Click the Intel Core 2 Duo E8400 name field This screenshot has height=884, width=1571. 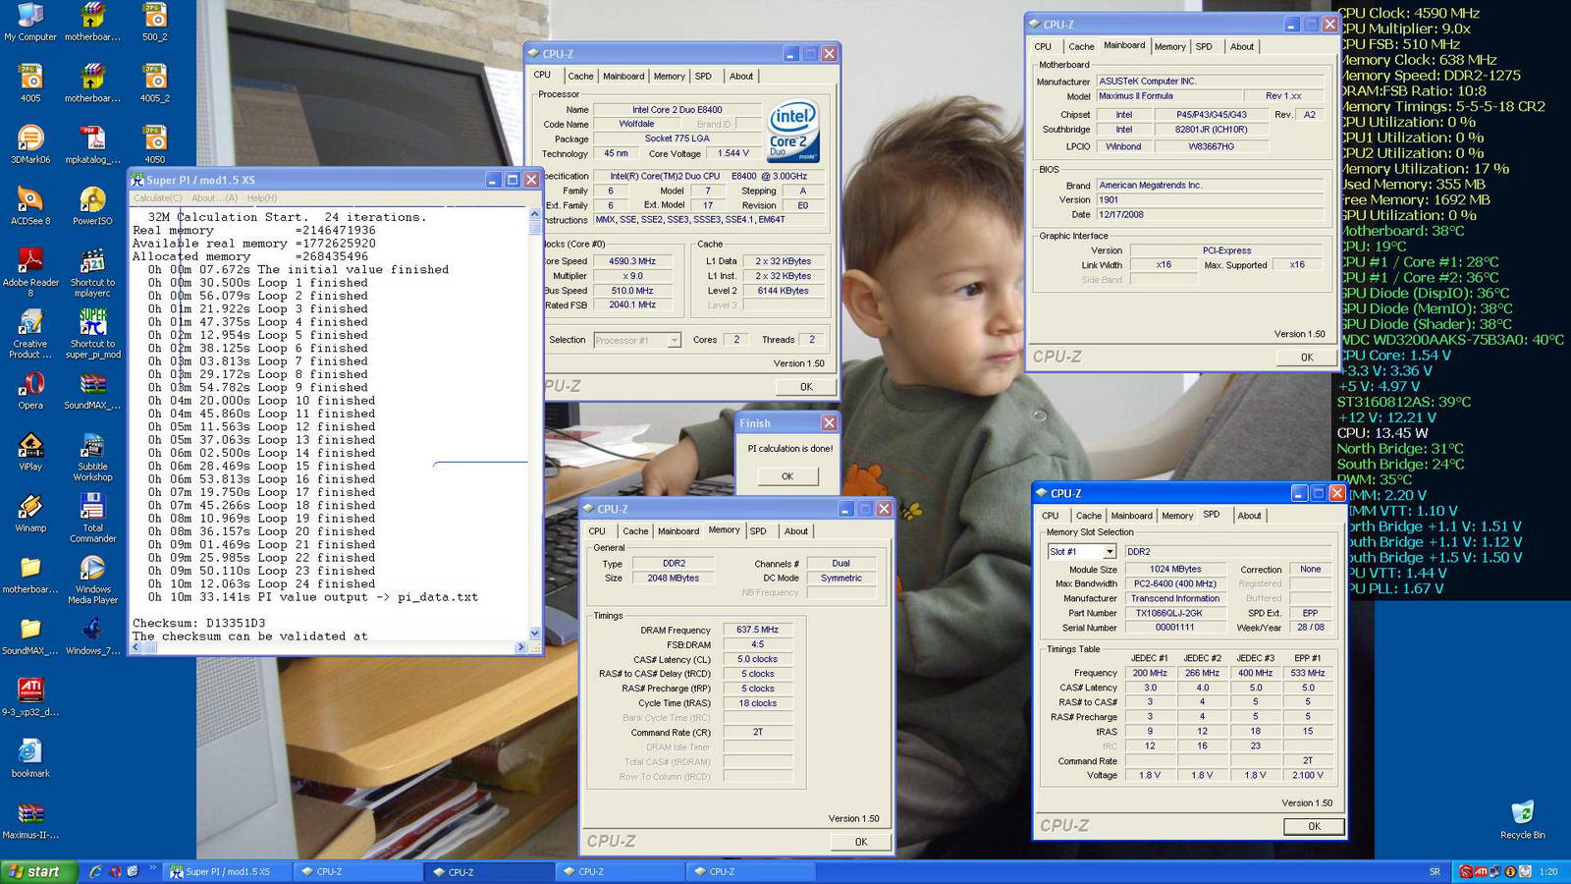(677, 110)
